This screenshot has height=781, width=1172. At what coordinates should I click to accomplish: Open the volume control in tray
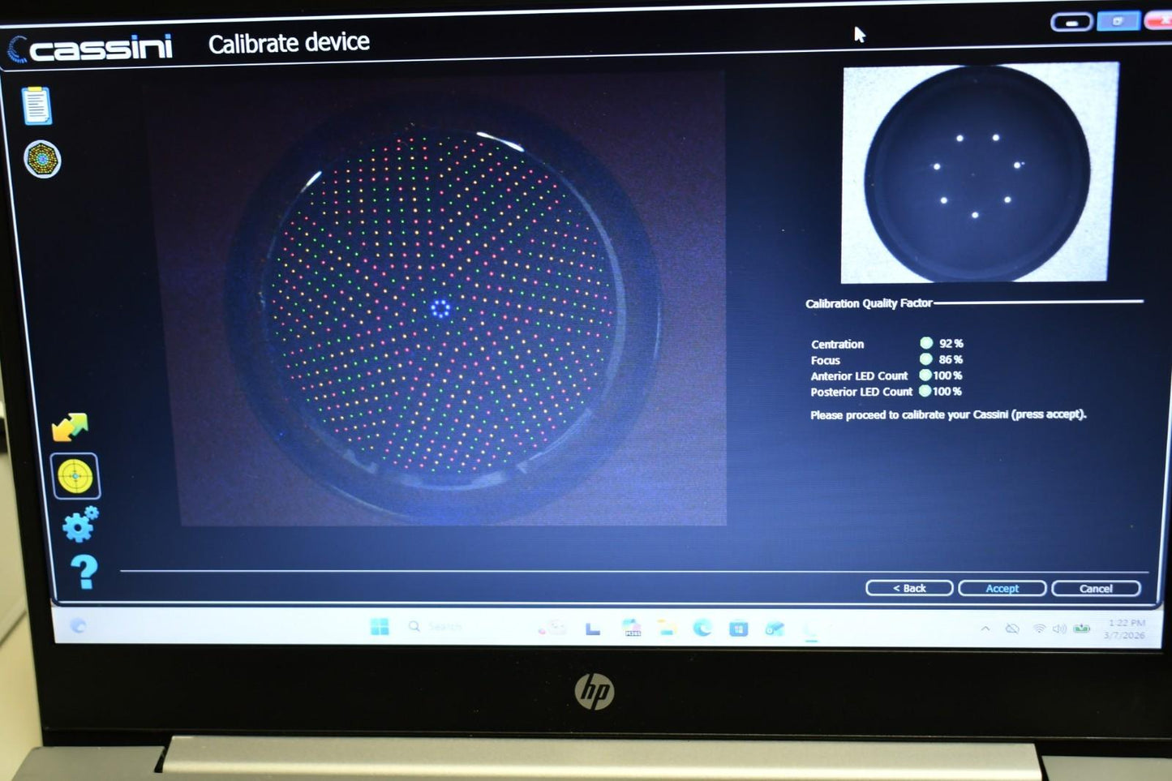[1059, 629]
